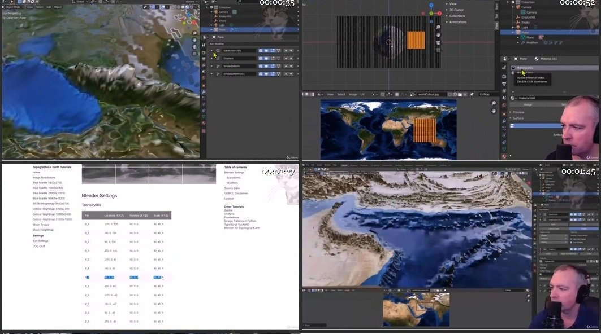Toggle viewport display of Subdivision.001 modifier

[266, 51]
